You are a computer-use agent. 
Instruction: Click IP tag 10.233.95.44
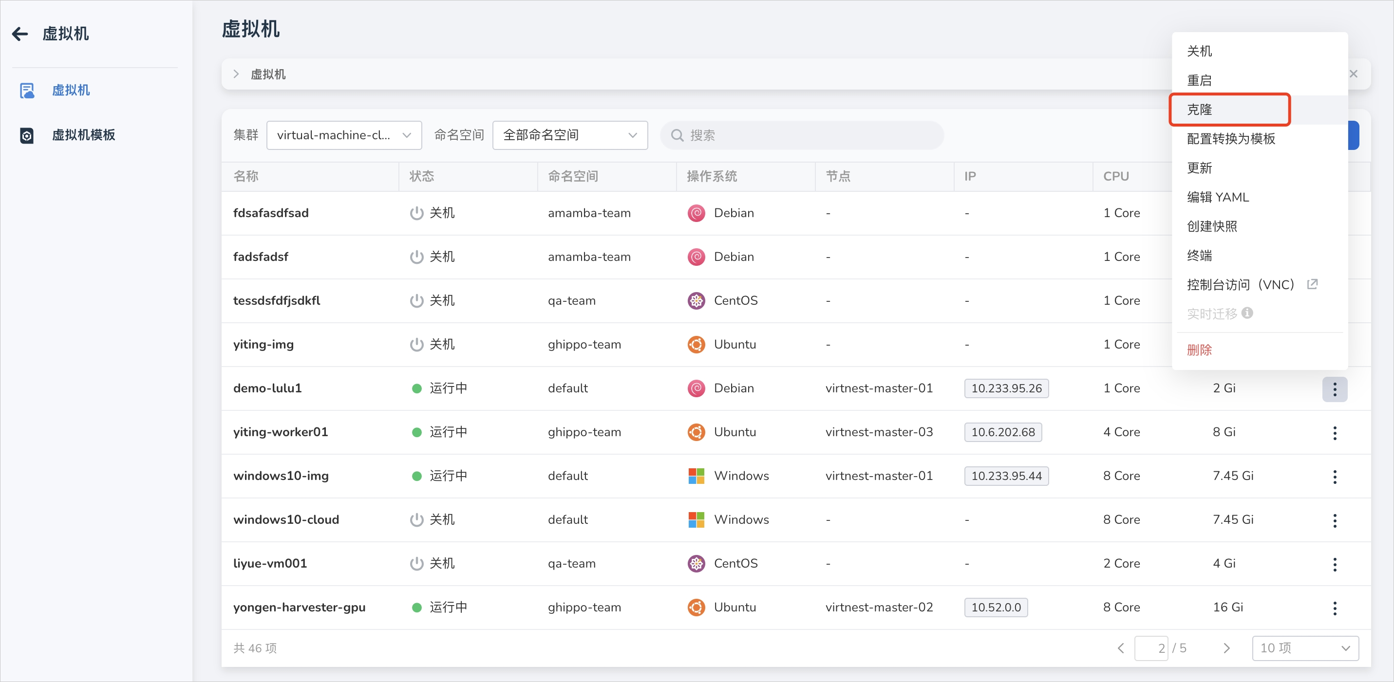(x=1006, y=476)
